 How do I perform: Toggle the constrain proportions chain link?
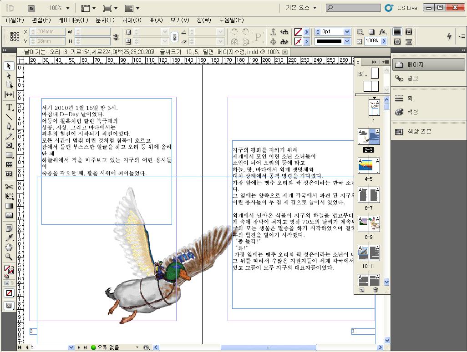point(174,37)
